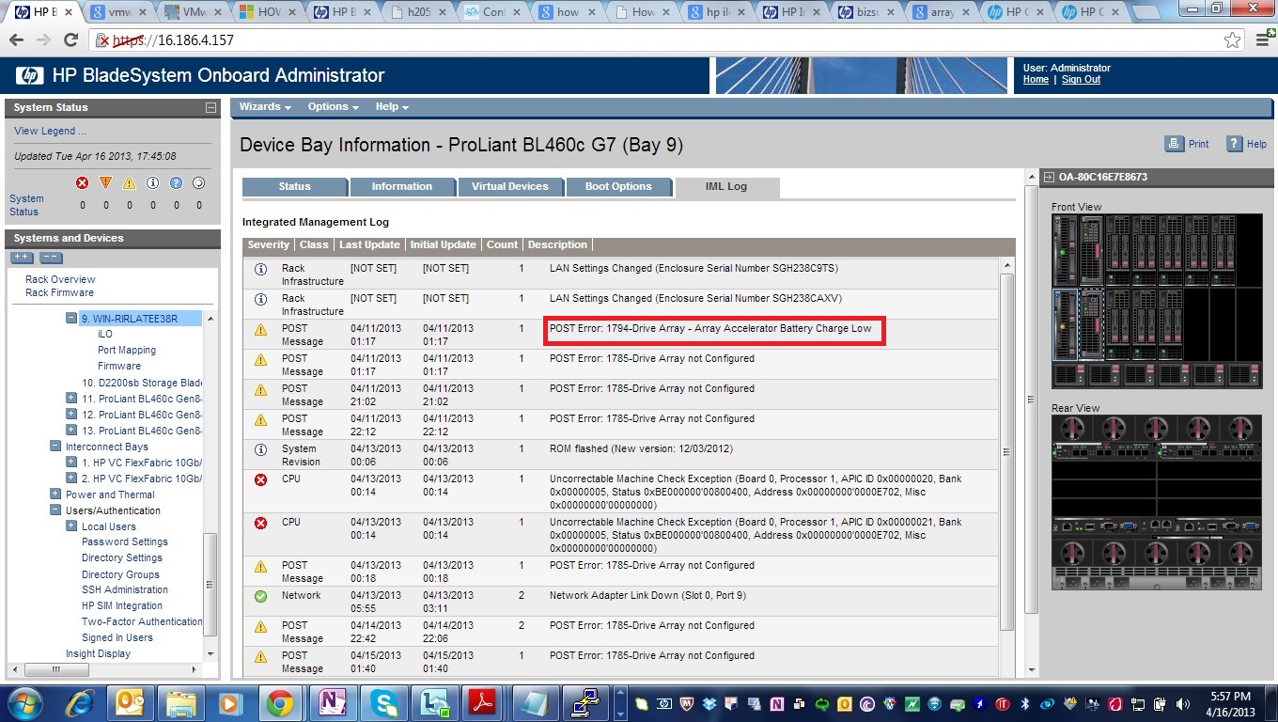Open the Chrome menu icon
Viewport: 1278px width, 722px height.
click(x=1262, y=40)
